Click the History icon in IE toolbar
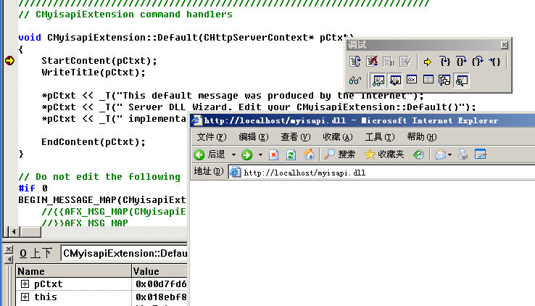The height and width of the screenshot is (306, 535). 418,155
